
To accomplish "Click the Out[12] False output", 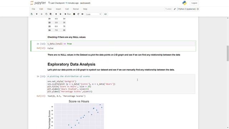I will [x=50, y=48].
